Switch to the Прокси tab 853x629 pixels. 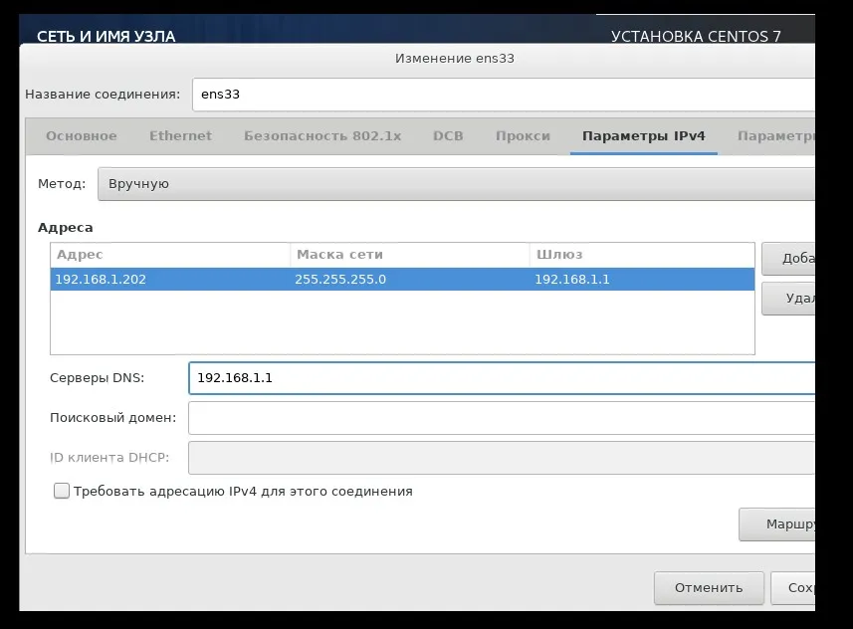(x=523, y=135)
